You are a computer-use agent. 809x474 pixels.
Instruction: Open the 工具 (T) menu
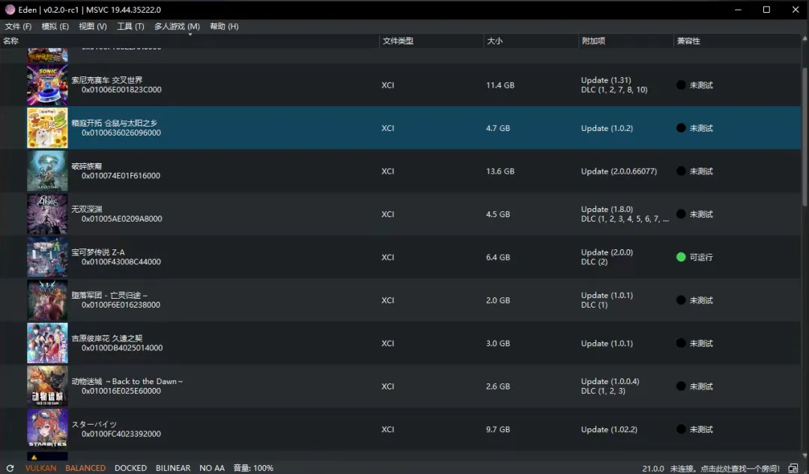click(130, 26)
